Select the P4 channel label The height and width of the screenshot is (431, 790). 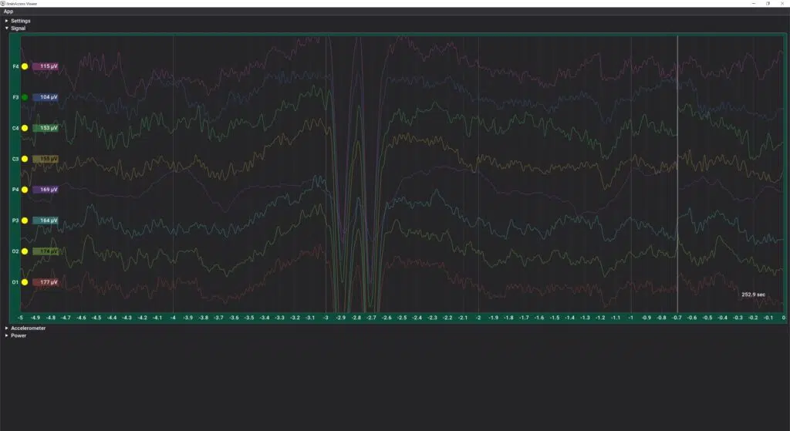(15, 190)
